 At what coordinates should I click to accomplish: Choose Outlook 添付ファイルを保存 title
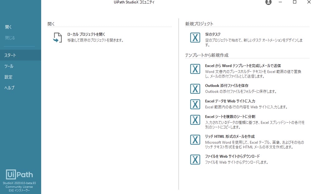227,86
